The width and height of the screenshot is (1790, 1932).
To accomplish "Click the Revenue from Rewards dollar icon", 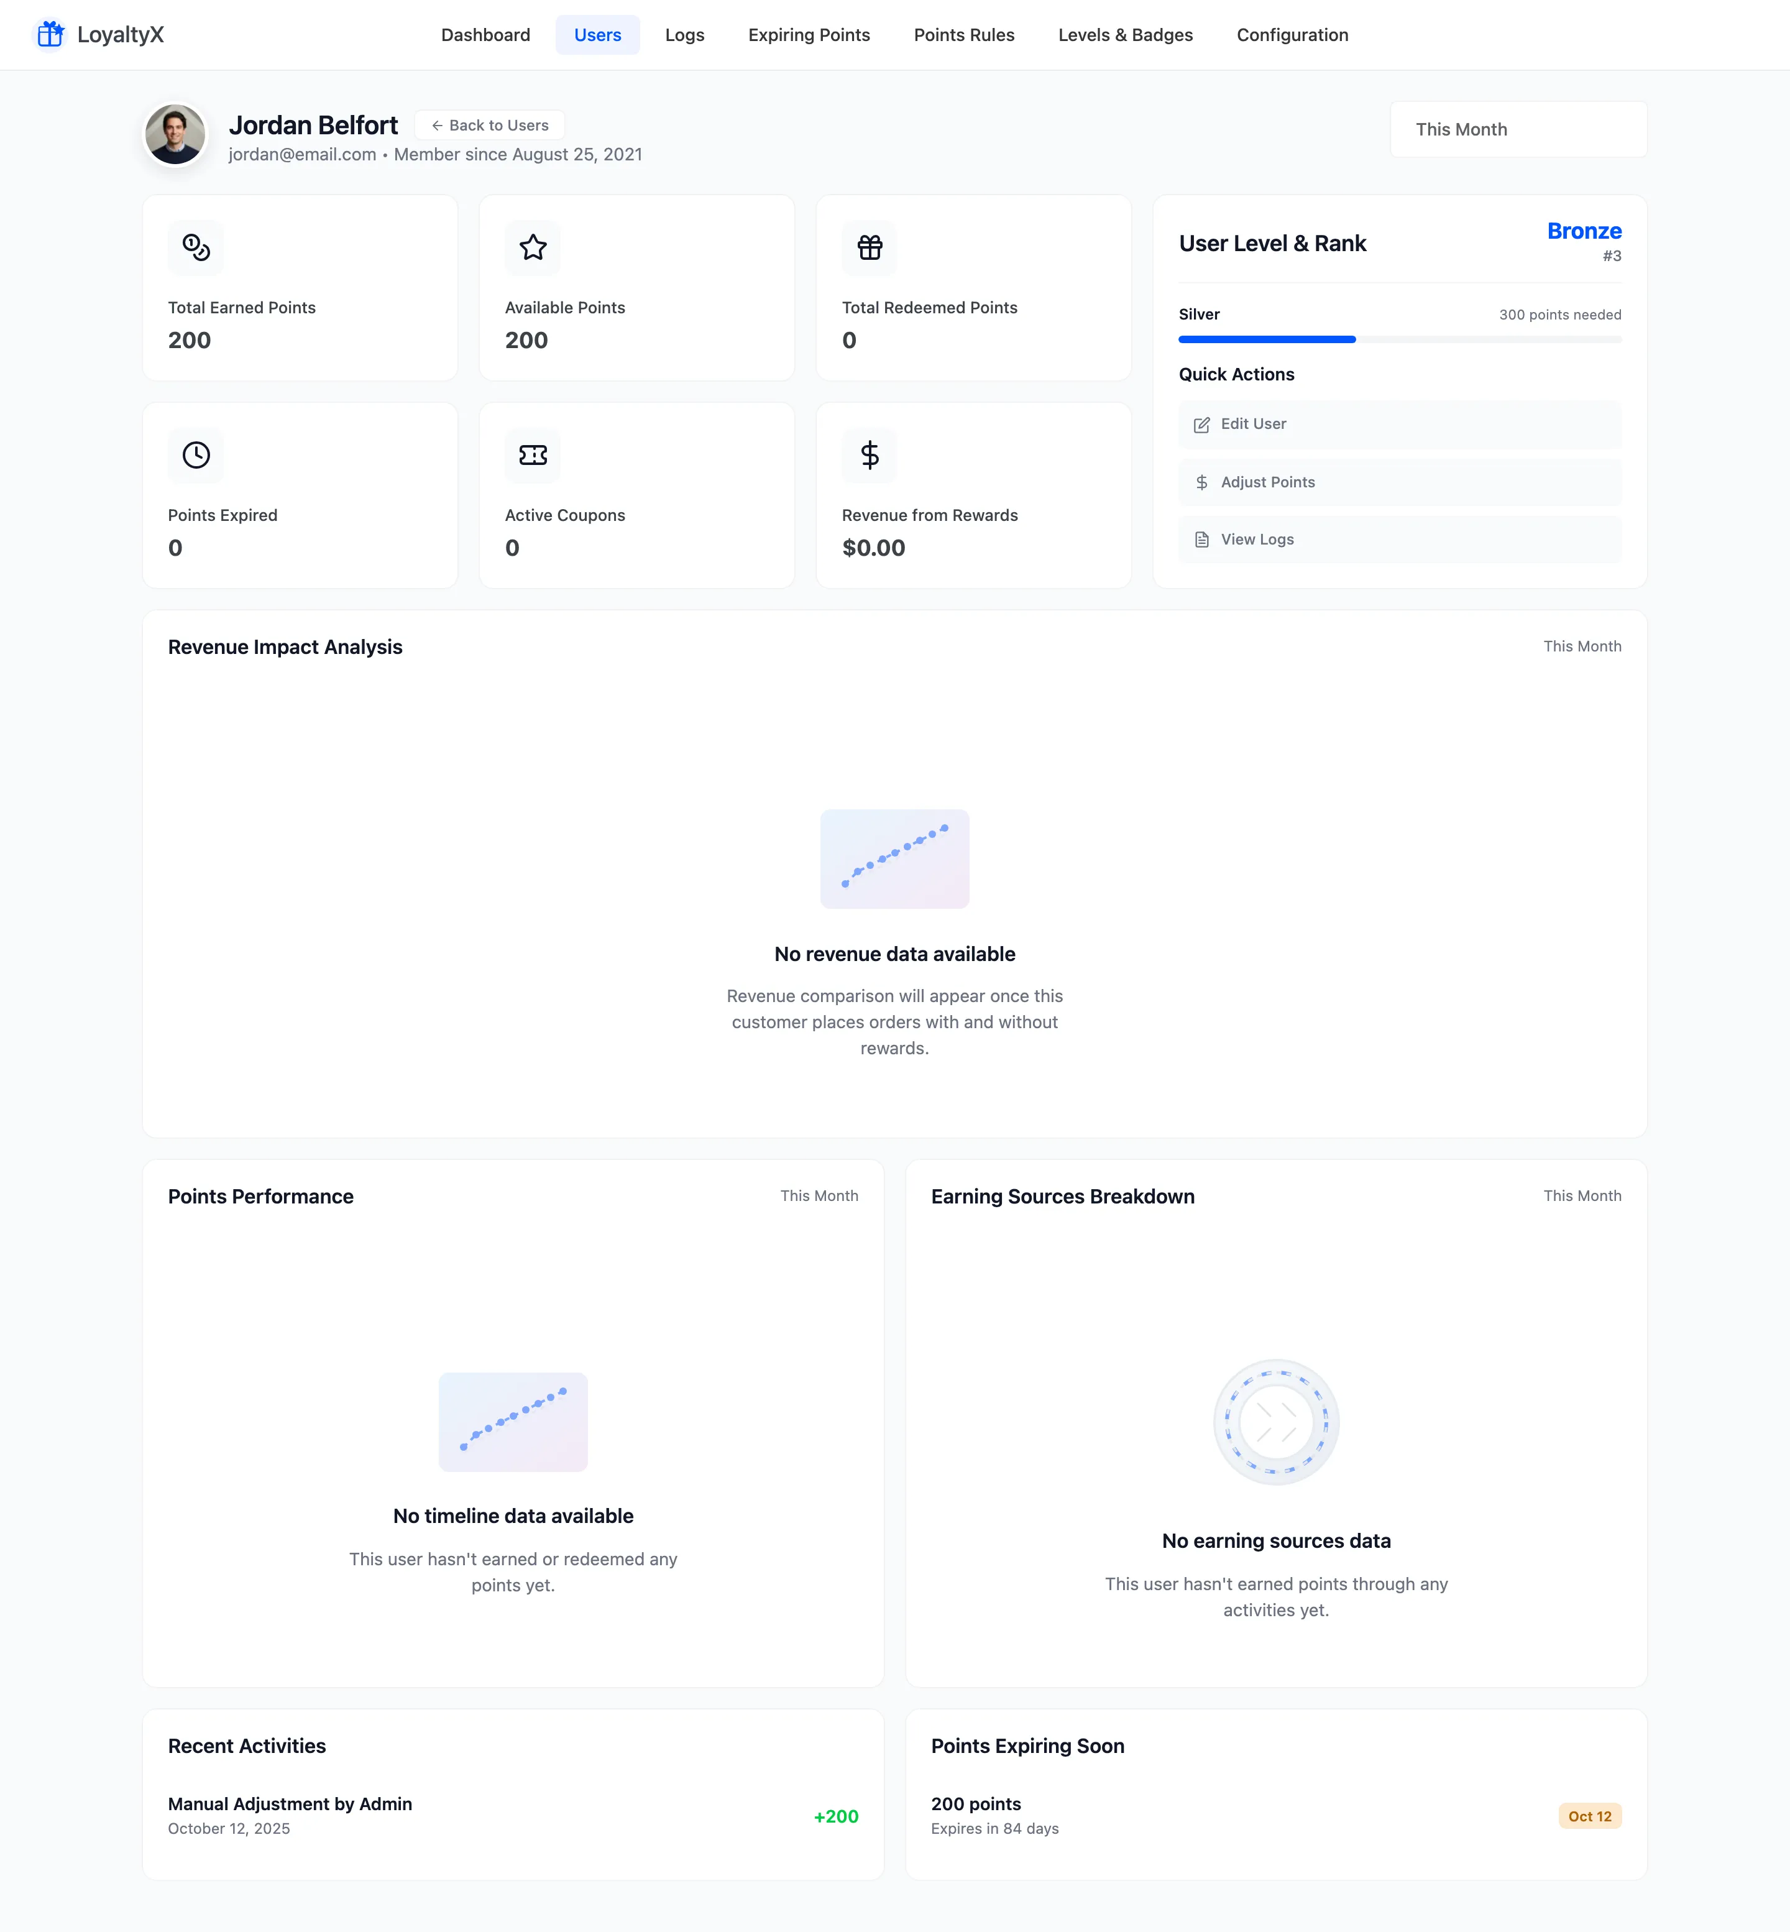I will pyautogui.click(x=870, y=456).
